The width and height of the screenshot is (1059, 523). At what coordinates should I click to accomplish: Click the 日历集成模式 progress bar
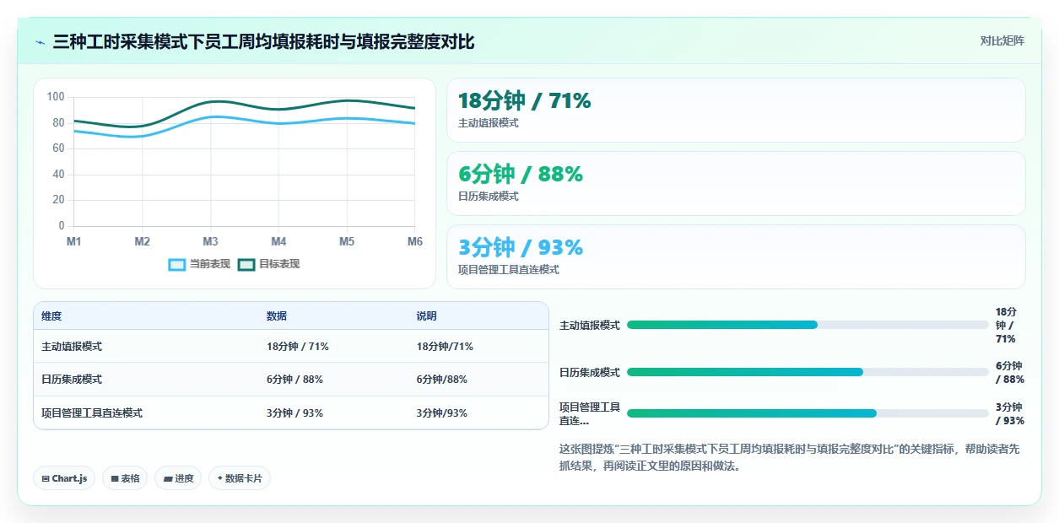808,372
